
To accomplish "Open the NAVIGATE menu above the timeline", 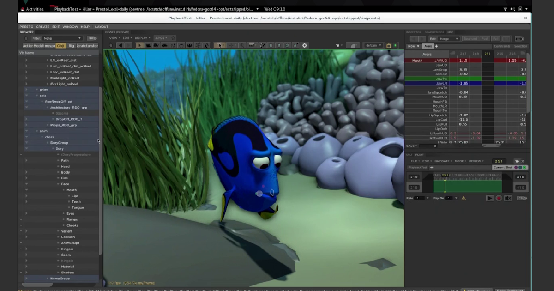I will tap(442, 161).
